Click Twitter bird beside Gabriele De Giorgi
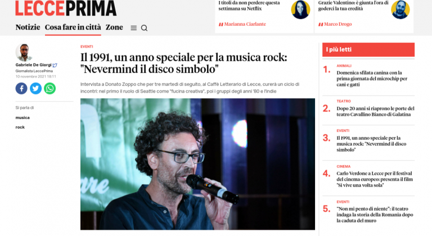432x236 pixels. [x=55, y=65]
